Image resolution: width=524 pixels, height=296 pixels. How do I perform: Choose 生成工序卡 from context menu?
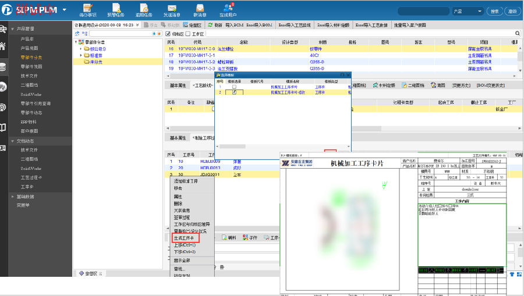click(x=185, y=238)
